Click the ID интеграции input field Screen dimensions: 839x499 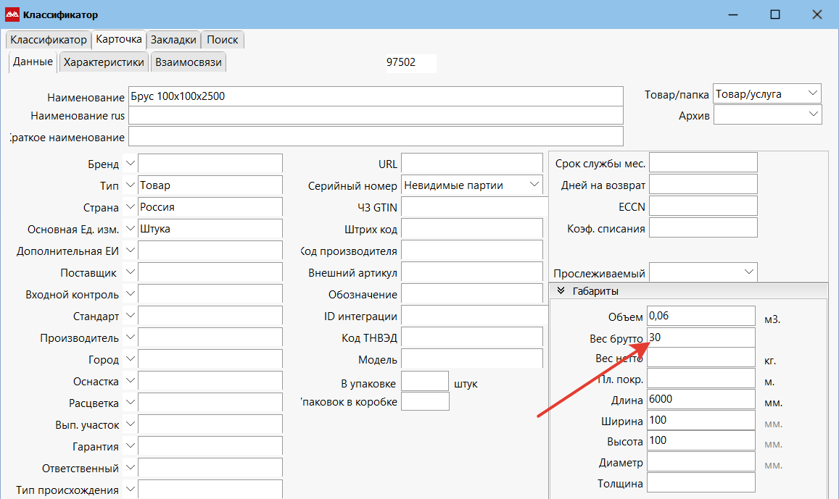point(474,316)
